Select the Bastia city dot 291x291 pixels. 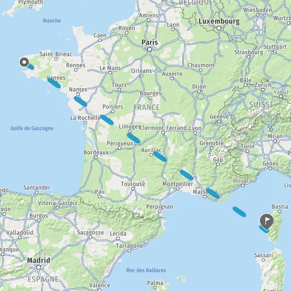coord(280,211)
